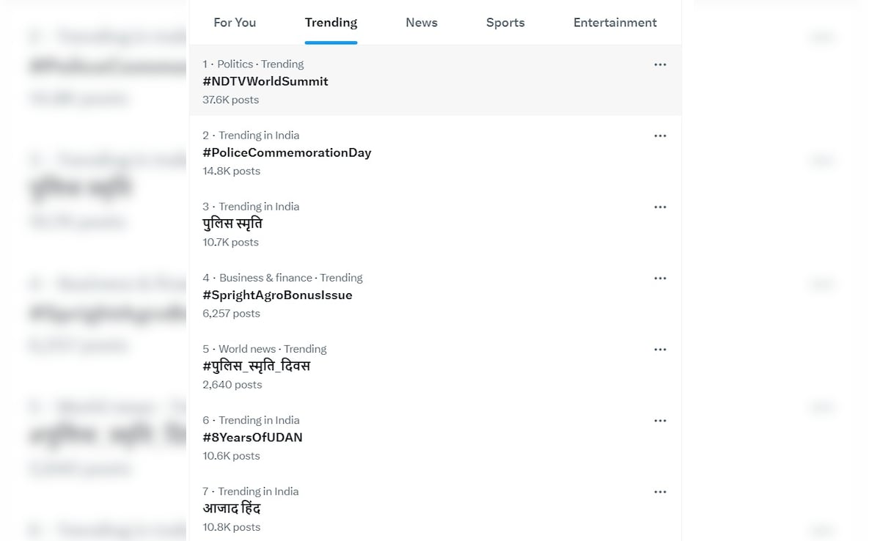
Task: Switch to Entertainment tab
Action: [x=615, y=23]
